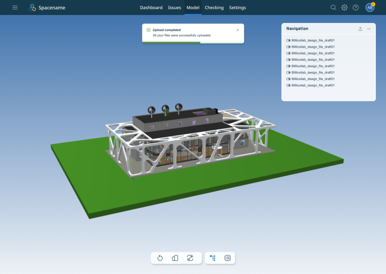Click the reset view rotate icon
This screenshot has width=386, height=274.
coord(160,258)
